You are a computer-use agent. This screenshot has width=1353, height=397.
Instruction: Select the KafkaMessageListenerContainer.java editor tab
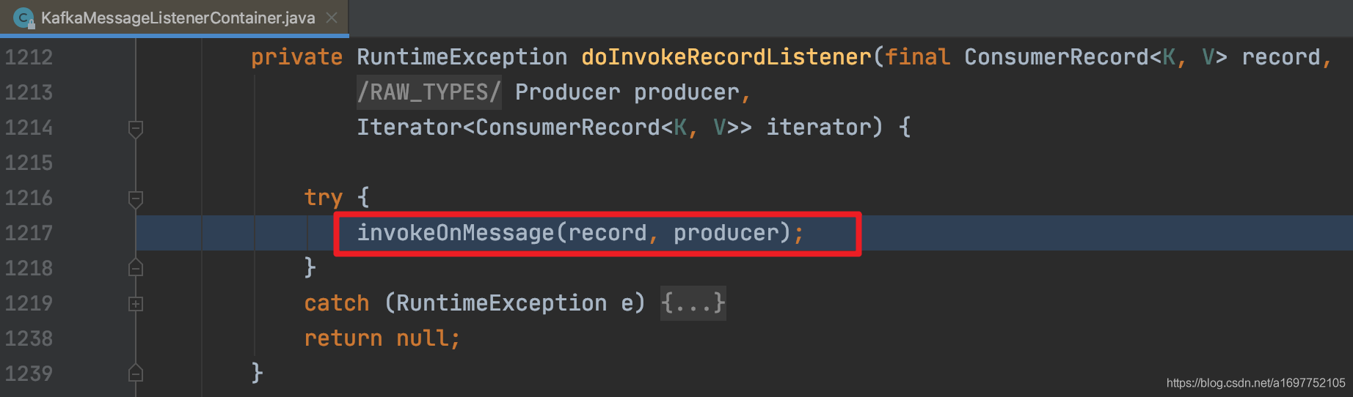click(175, 18)
